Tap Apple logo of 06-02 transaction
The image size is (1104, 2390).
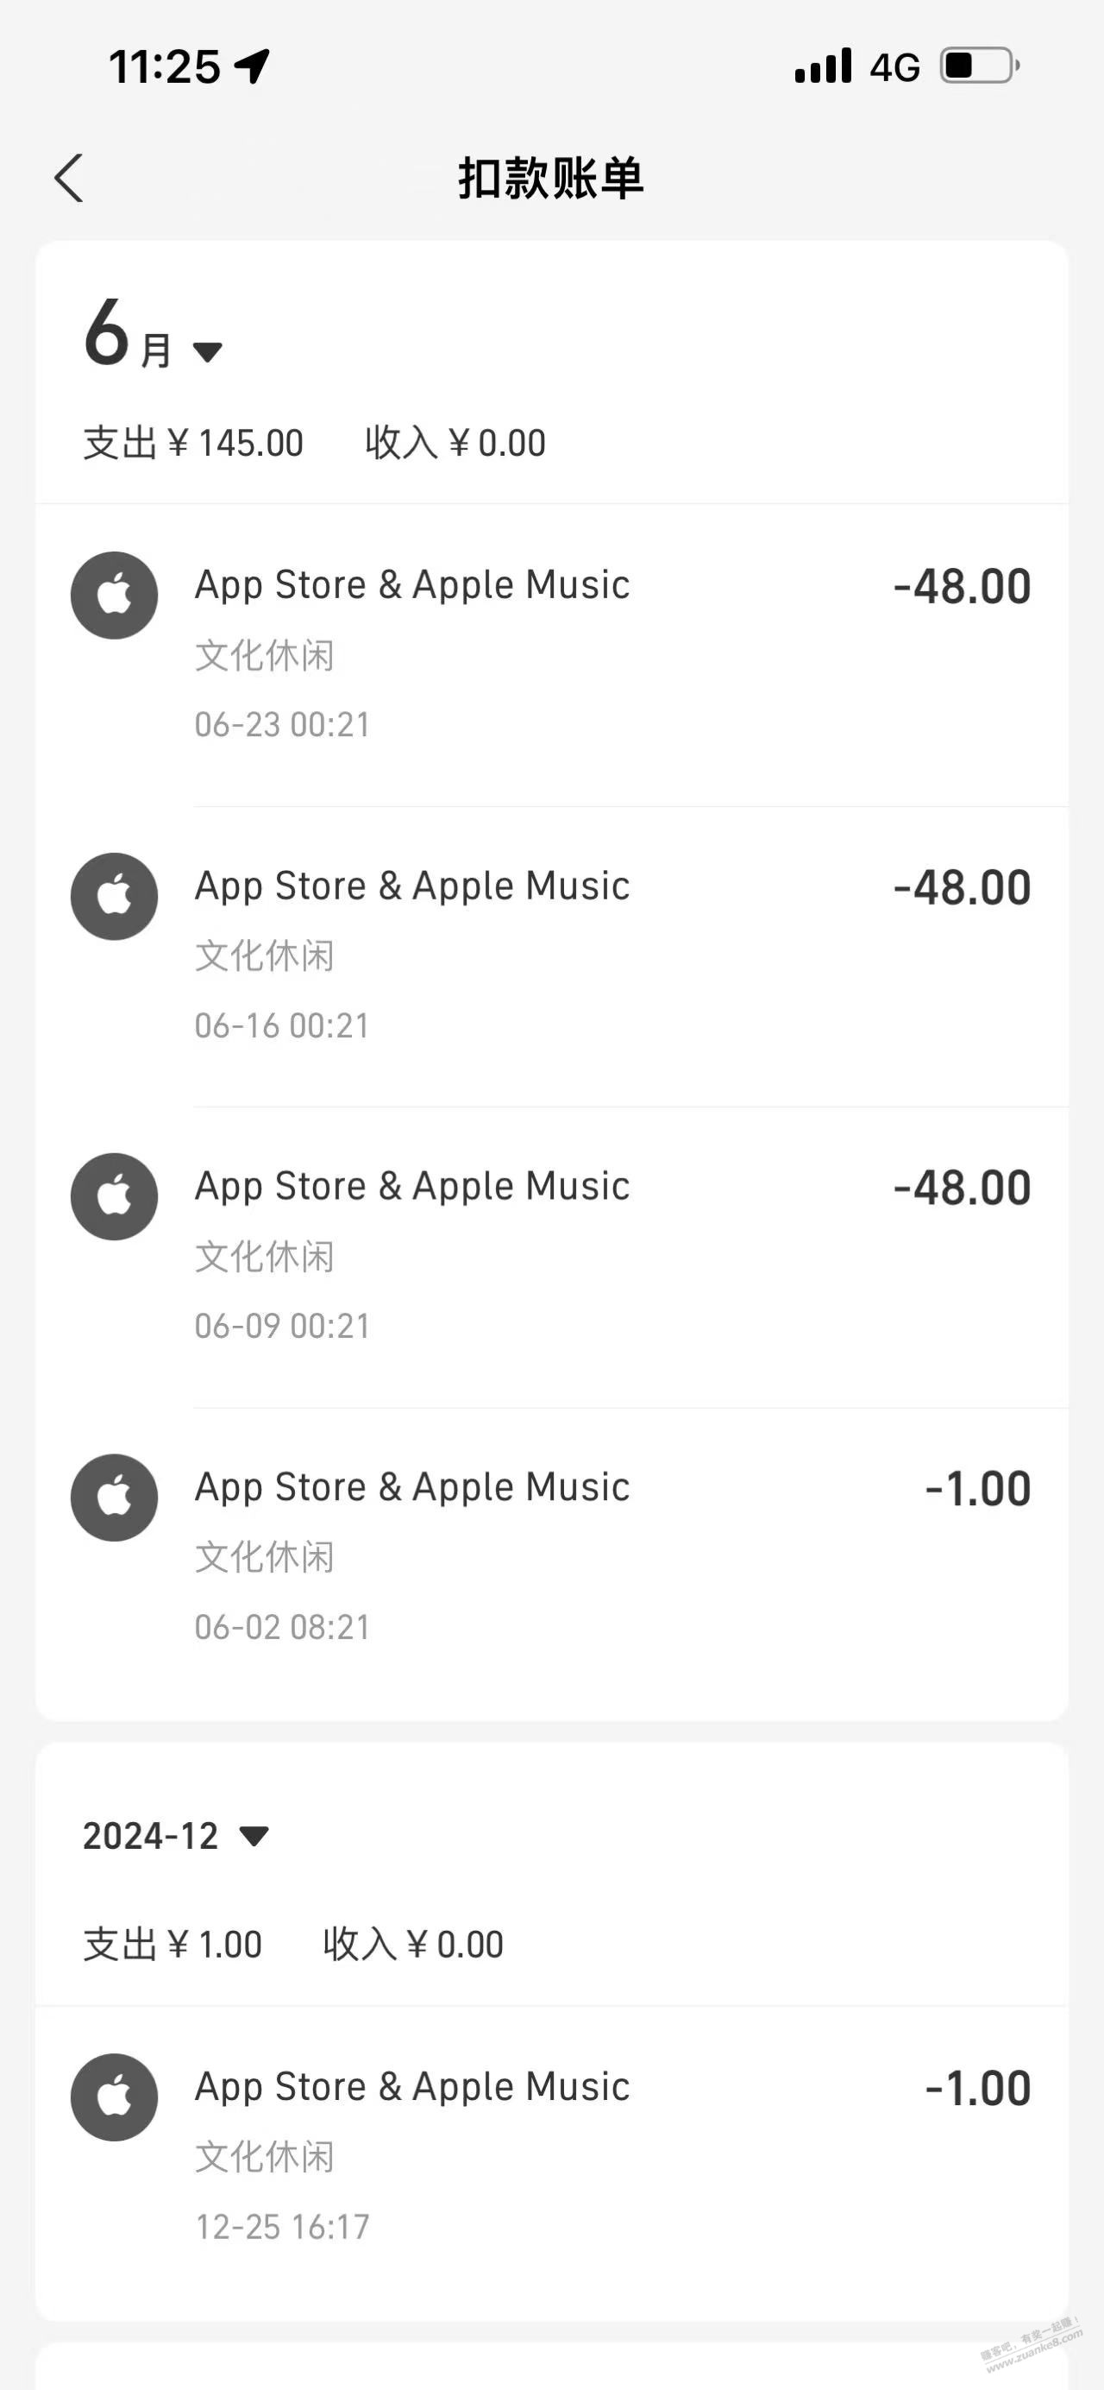click(x=114, y=1498)
